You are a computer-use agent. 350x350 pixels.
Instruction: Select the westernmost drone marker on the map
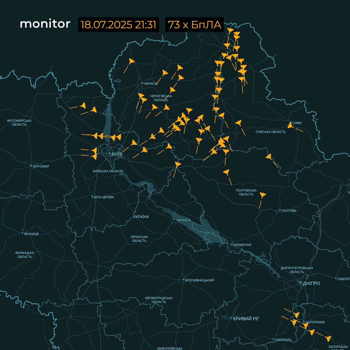pyautogui.click(x=83, y=106)
